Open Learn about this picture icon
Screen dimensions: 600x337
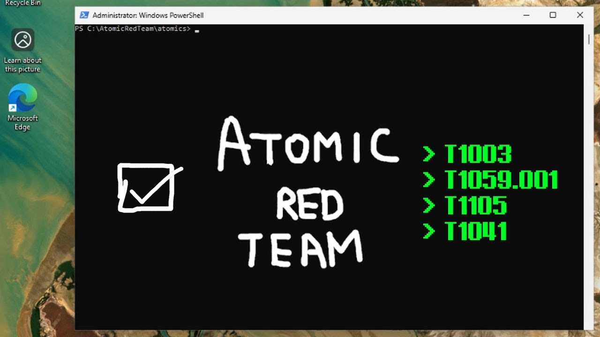pos(22,51)
